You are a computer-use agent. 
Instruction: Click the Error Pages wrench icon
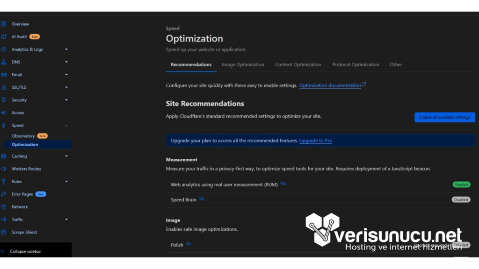(4, 194)
